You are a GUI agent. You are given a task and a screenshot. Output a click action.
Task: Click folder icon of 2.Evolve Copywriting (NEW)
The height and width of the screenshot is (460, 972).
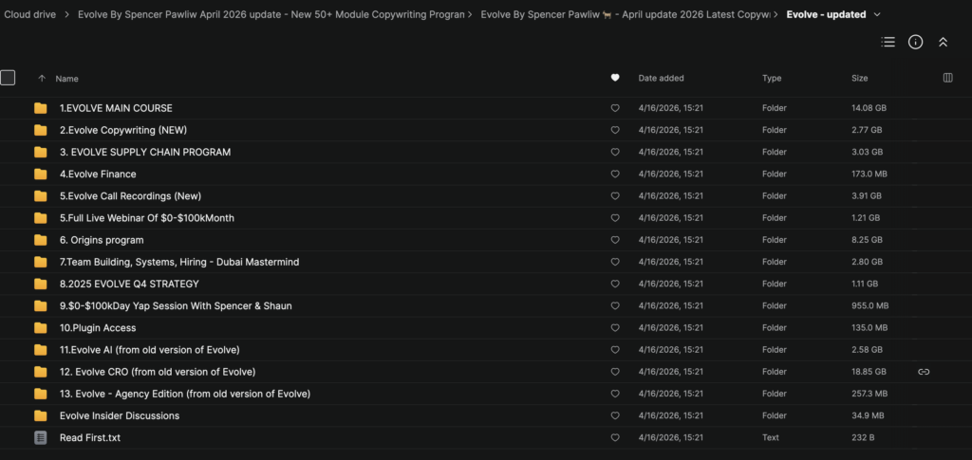[x=40, y=130]
